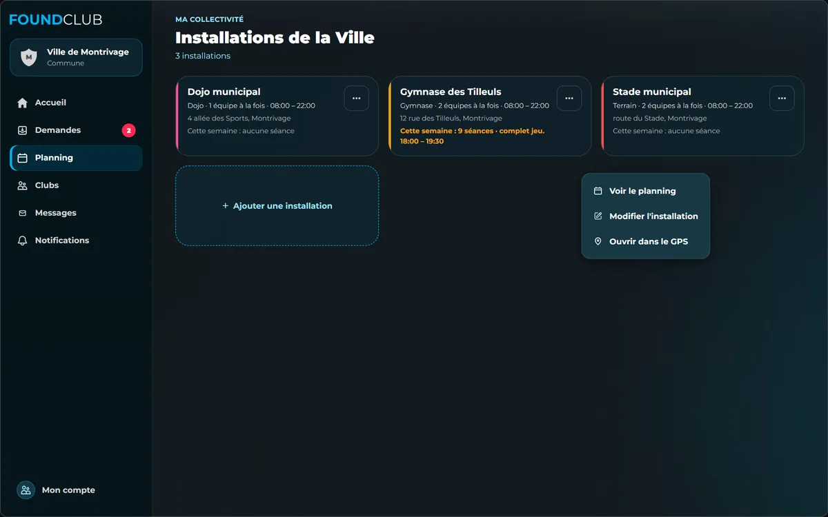Image resolution: width=828 pixels, height=517 pixels.
Task: Click the Ville de Montrivage commune selector
Action: tap(76, 57)
